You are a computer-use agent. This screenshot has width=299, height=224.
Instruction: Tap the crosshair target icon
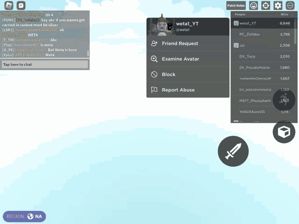[x=266, y=6]
